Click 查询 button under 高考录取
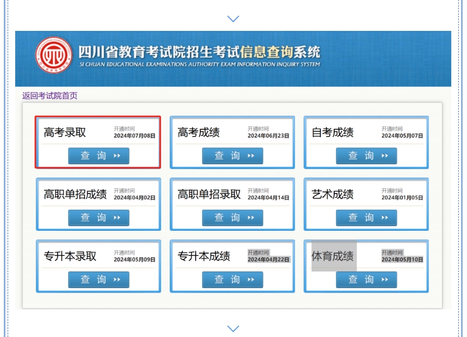 coord(99,156)
